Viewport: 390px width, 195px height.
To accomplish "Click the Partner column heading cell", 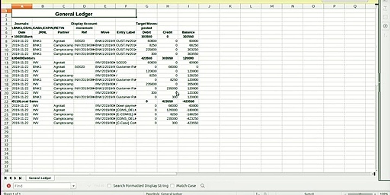I will [x=63, y=32].
